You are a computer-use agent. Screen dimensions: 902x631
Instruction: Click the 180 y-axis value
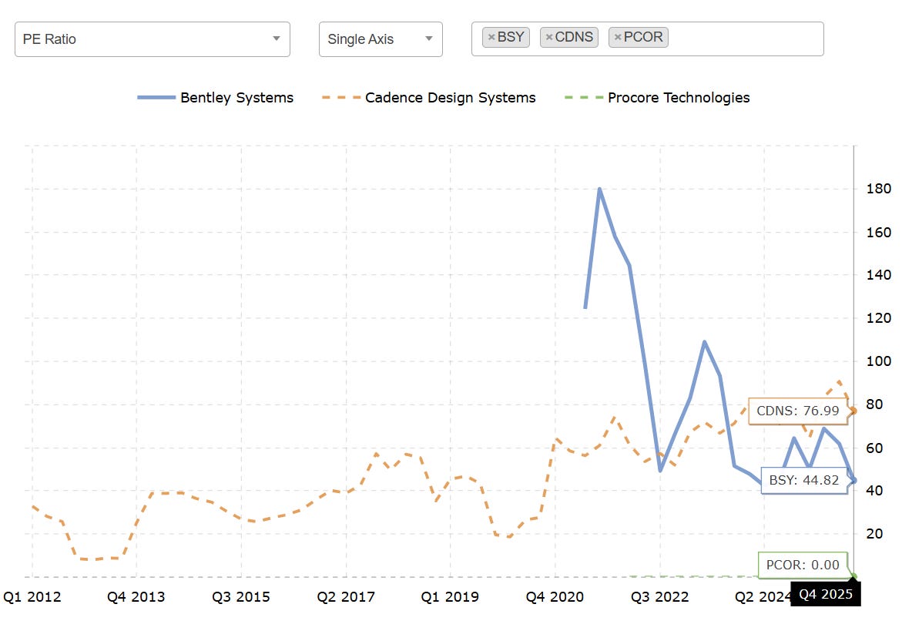coord(878,189)
